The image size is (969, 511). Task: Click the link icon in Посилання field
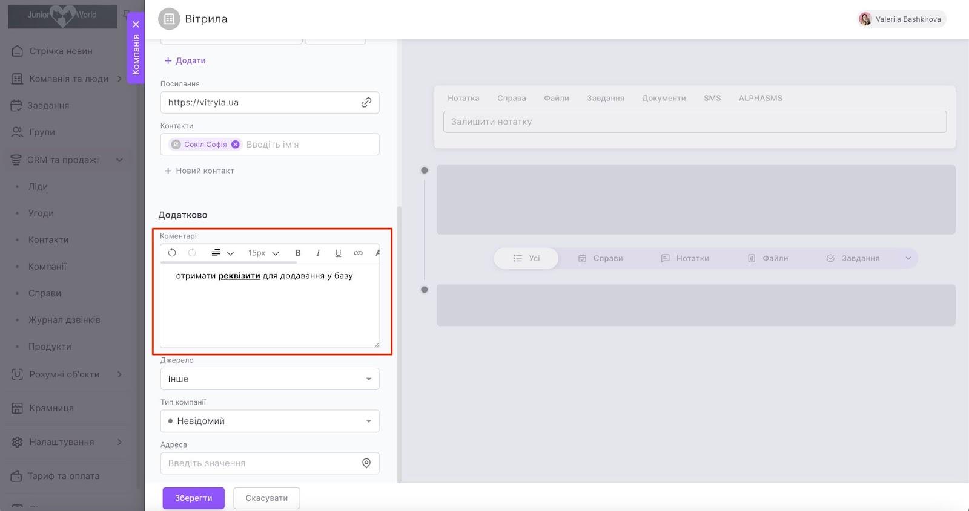[x=366, y=103]
